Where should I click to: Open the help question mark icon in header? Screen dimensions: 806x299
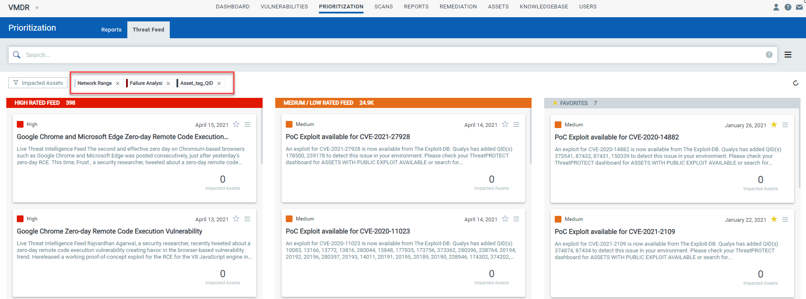pos(788,7)
